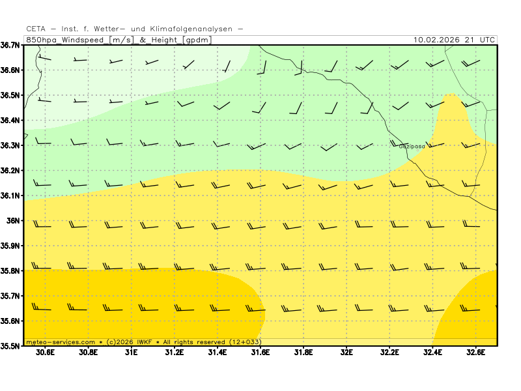Click the 10.02.2026 21 UTC timestamp
The image size is (521, 391).
[454, 40]
